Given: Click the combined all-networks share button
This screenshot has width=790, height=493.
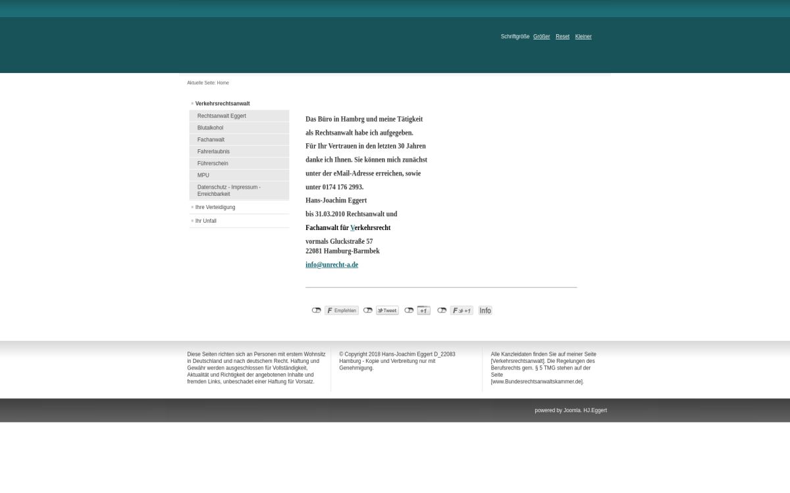Looking at the screenshot, I should coord(461,310).
